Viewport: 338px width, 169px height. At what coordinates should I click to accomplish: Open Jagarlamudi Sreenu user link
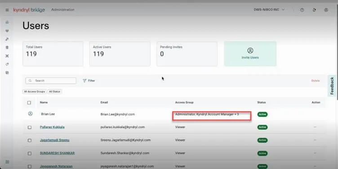coord(54,140)
